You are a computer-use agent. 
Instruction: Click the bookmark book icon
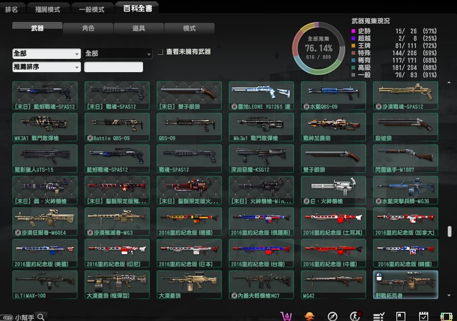click(401, 316)
